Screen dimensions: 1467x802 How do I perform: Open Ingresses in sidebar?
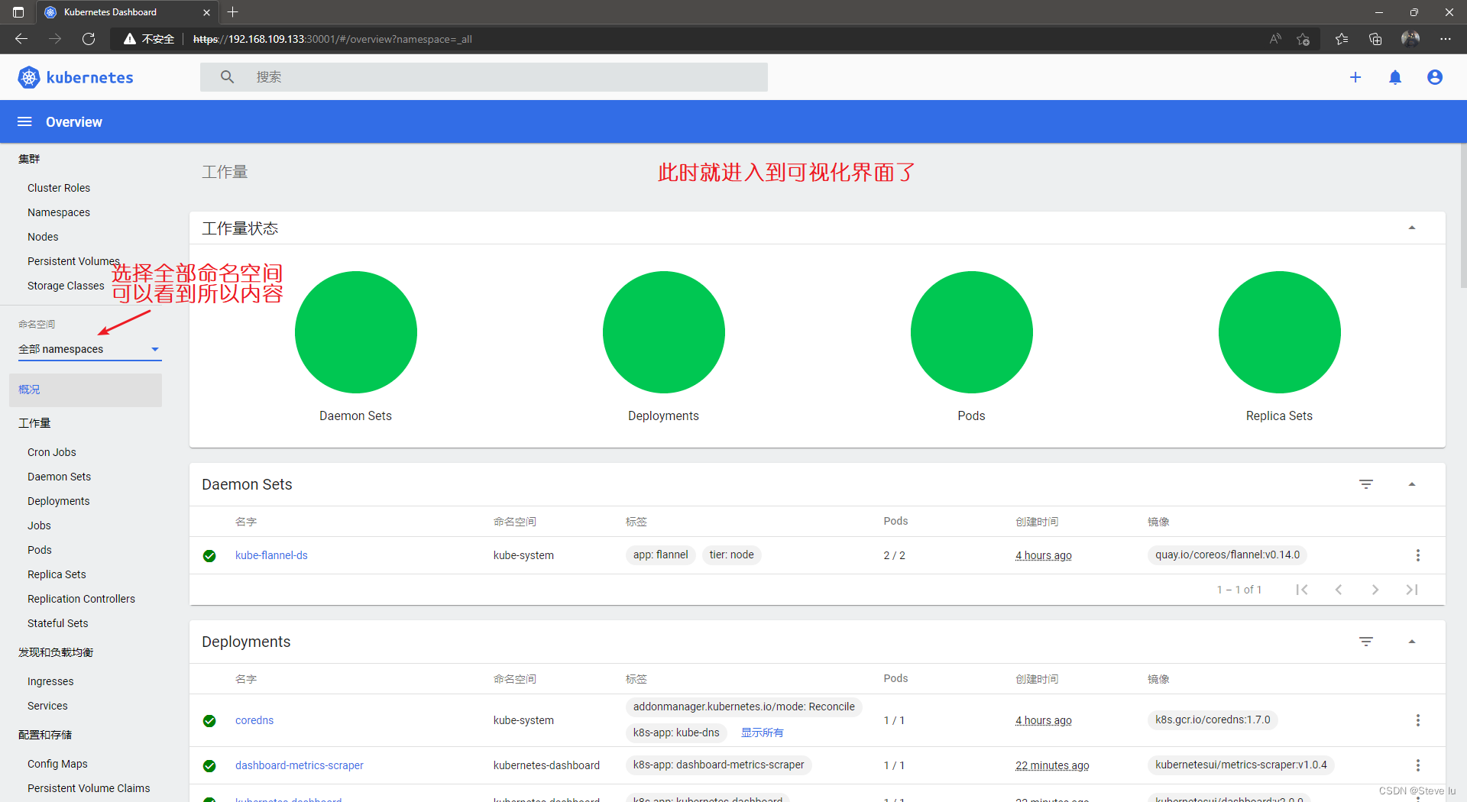click(x=50, y=681)
